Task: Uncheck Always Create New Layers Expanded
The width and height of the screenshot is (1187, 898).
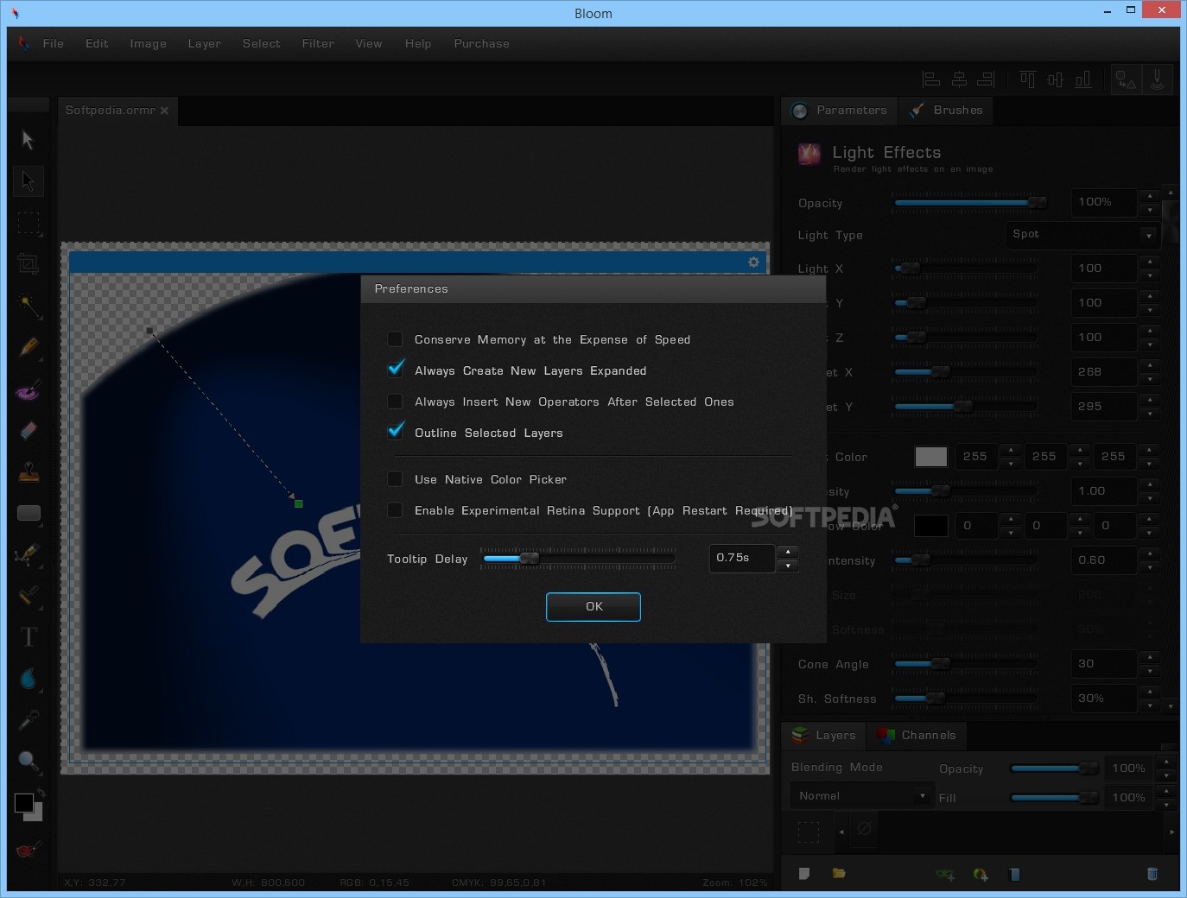Action: [x=395, y=370]
